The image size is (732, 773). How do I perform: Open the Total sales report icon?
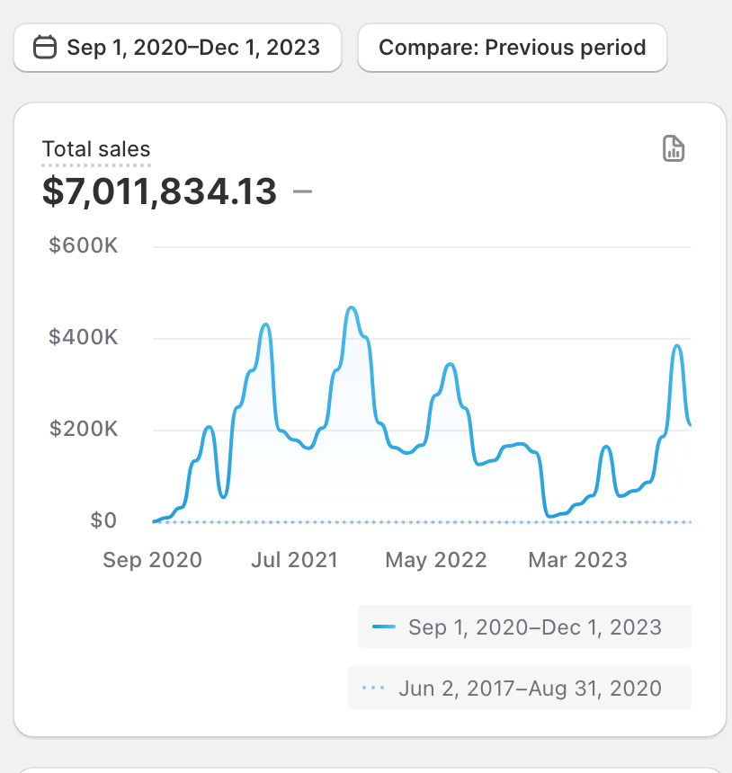coord(674,148)
